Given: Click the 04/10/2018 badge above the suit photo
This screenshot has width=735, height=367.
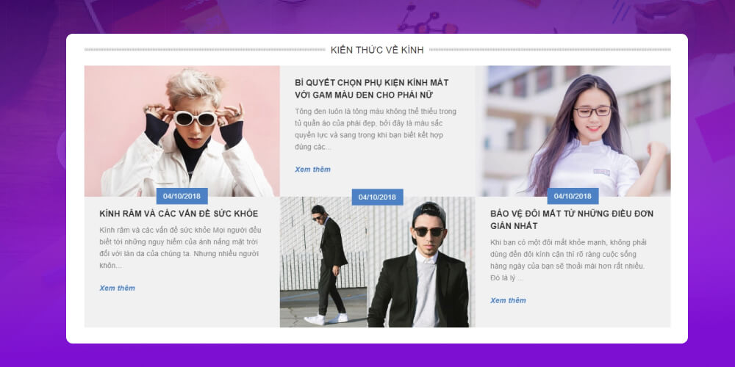Looking at the screenshot, I should click(x=377, y=197).
